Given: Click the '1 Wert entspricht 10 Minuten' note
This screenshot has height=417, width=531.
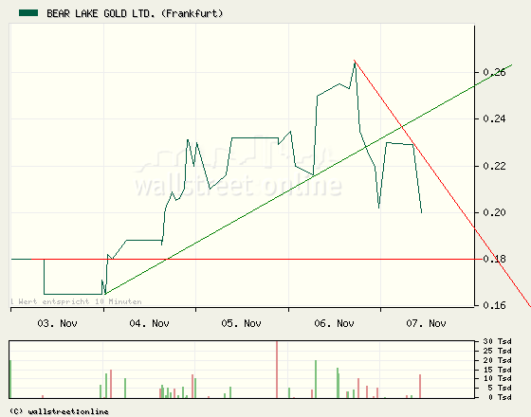Looking at the screenshot, I should pos(76,301).
